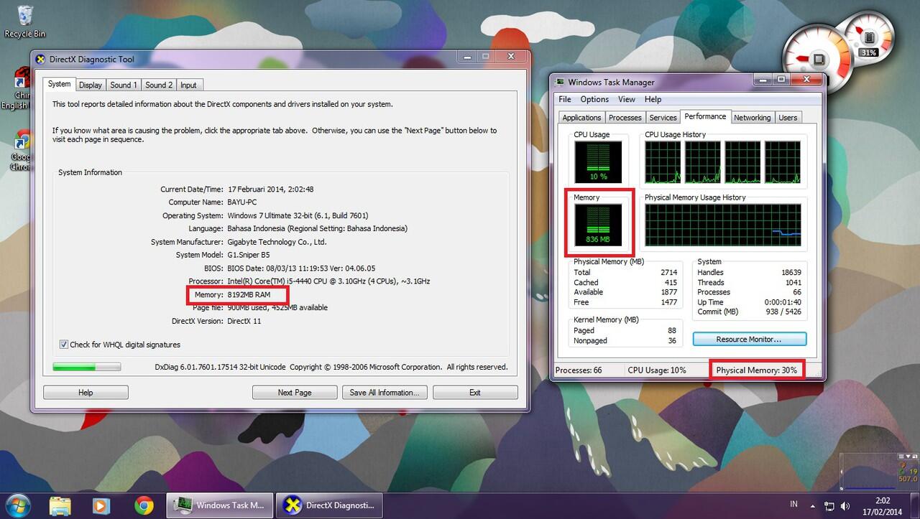The width and height of the screenshot is (920, 519).
Task: Show hidden tray icons arrow
Action: pos(812,506)
